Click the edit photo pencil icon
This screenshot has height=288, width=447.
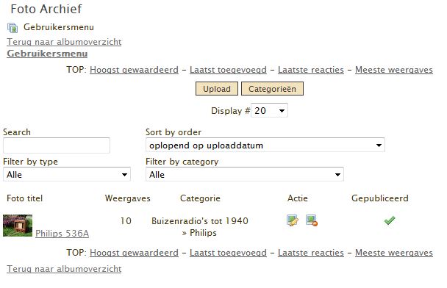pos(293,220)
